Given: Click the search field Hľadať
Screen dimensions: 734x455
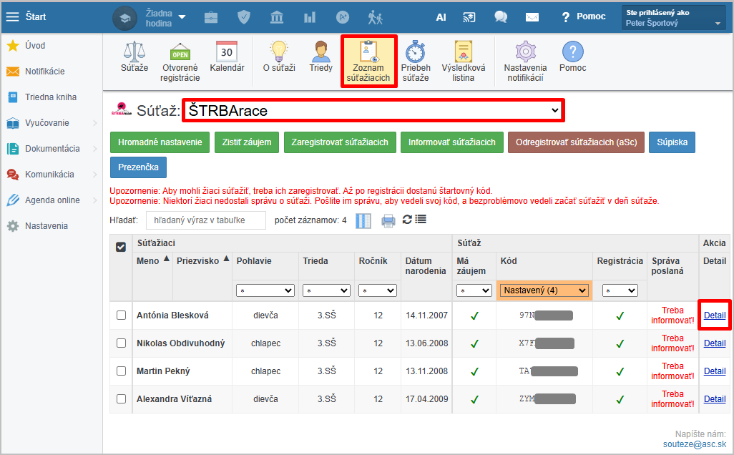Looking at the screenshot, I should 206,220.
